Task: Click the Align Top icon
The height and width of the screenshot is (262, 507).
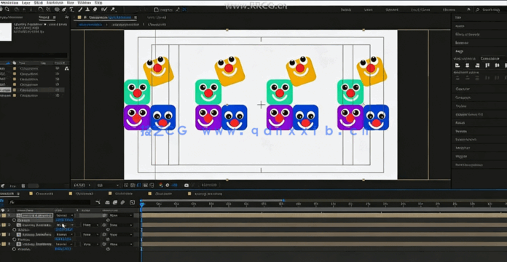Action: (487, 65)
